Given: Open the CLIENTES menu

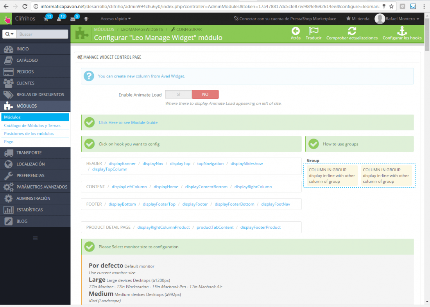Looking at the screenshot, I should 35,83.
